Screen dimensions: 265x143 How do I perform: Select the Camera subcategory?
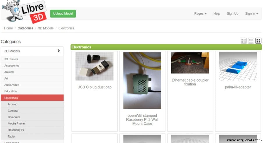click(32, 111)
